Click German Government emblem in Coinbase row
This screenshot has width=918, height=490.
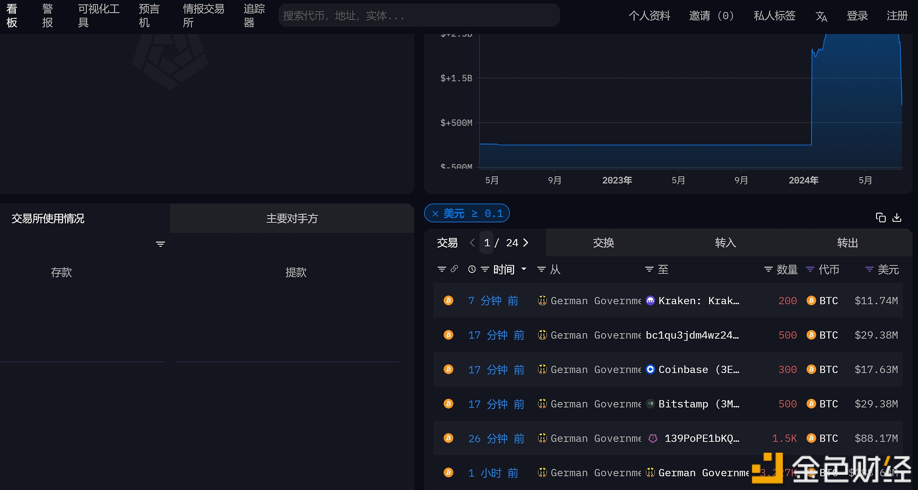click(542, 369)
